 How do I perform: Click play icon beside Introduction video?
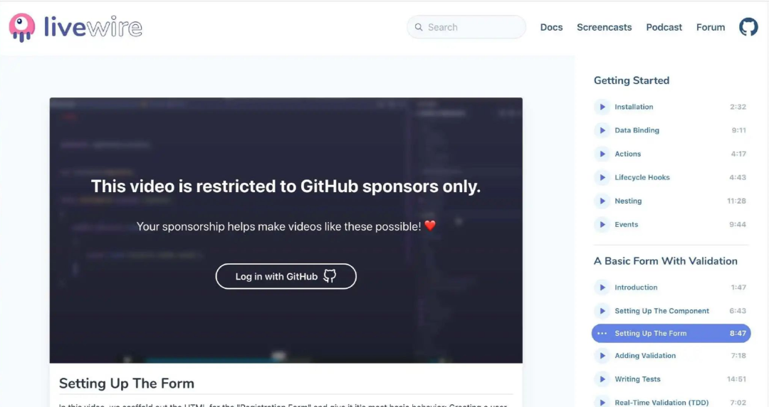[601, 287]
